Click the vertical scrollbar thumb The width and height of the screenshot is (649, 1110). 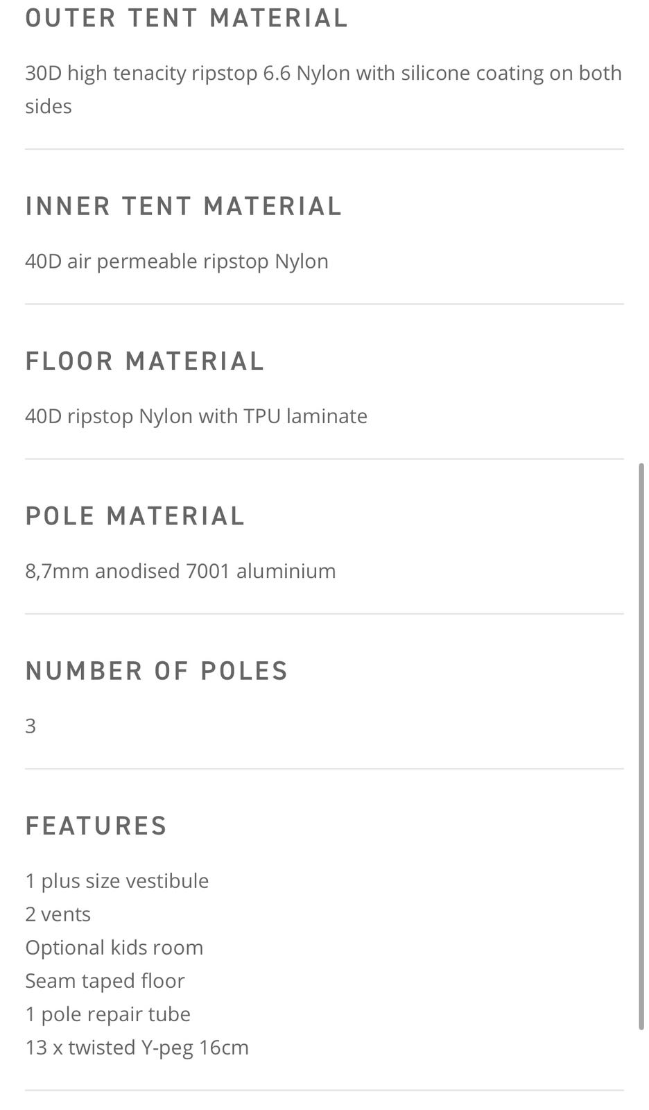[641, 746]
